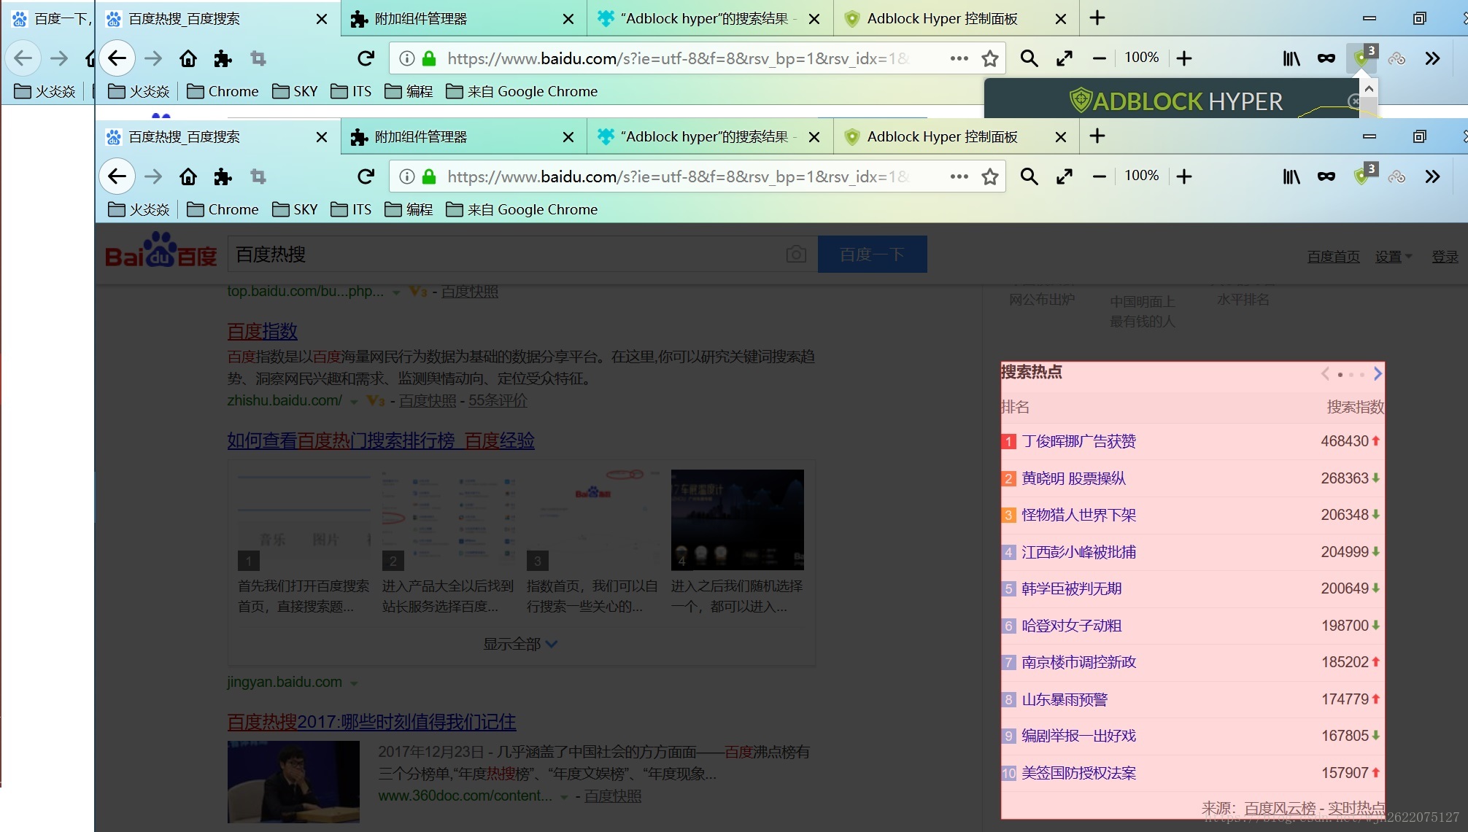
Task: Open page actions ellipsis in front window address bar
Action: tap(959, 176)
